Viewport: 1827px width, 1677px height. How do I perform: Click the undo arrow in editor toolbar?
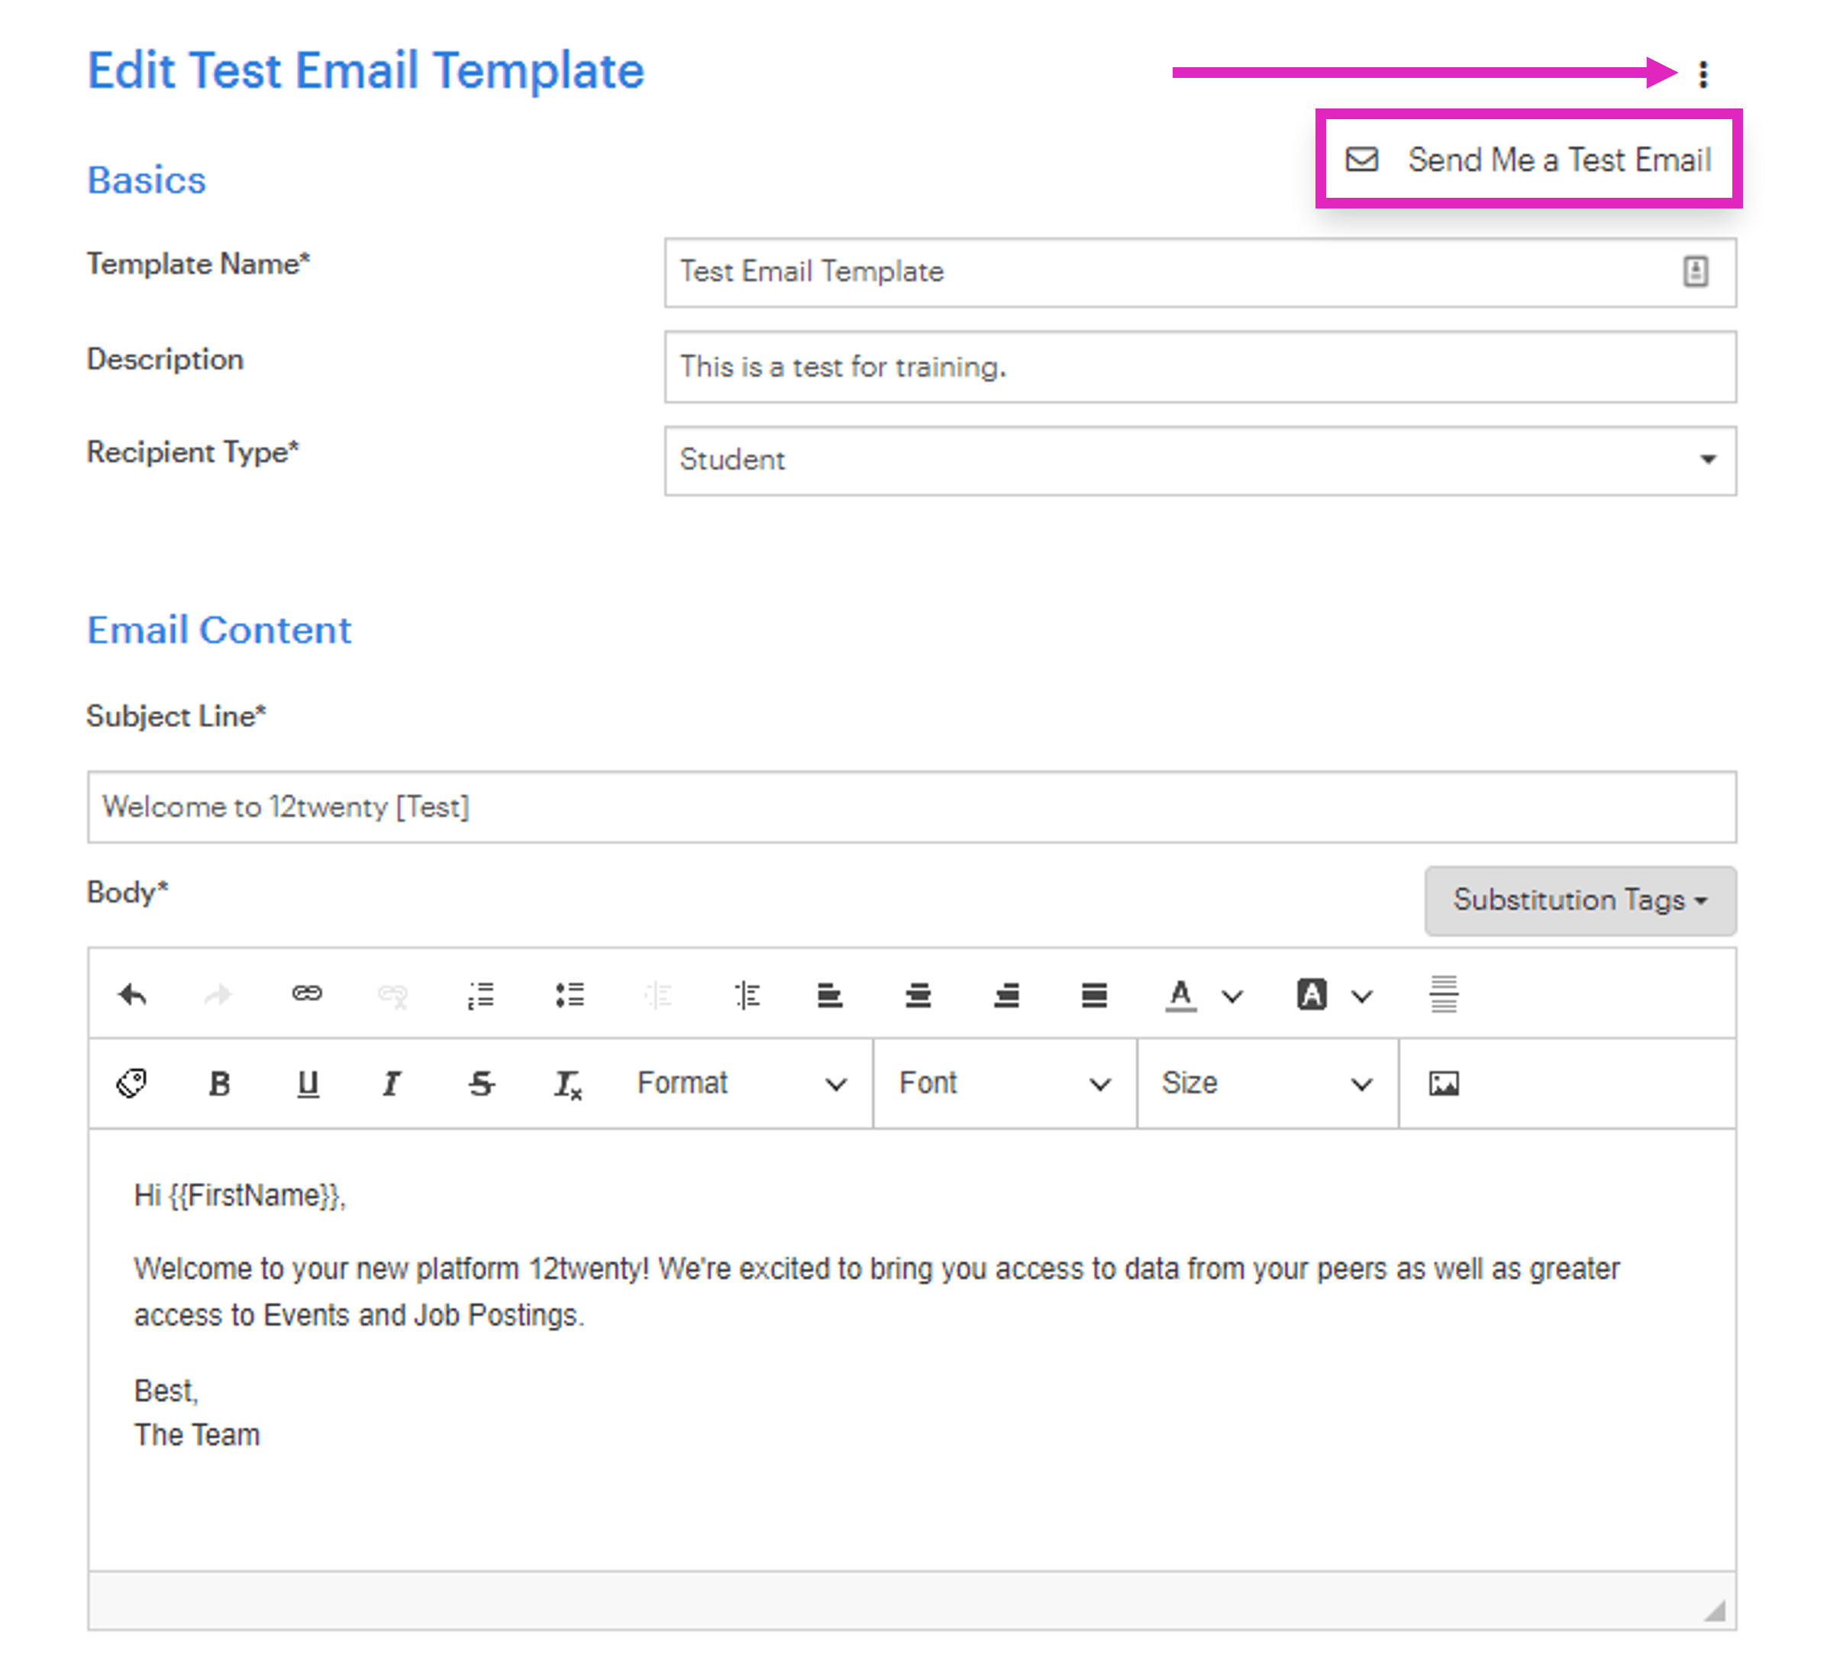pyautogui.click(x=132, y=996)
